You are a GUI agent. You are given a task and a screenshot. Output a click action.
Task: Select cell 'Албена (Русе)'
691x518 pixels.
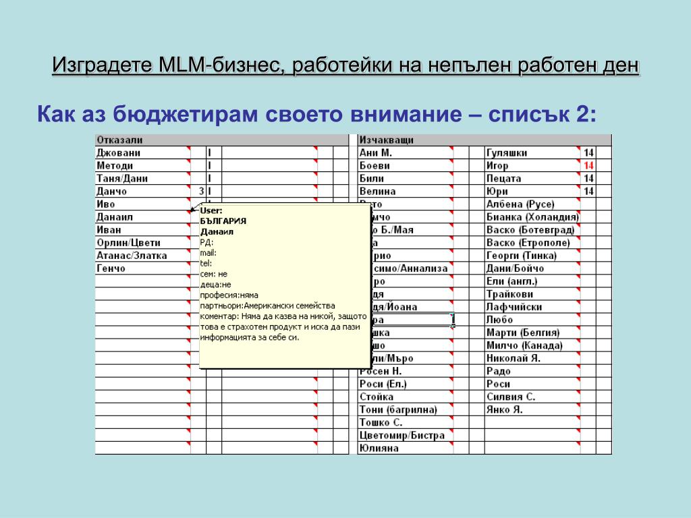coord(532,204)
